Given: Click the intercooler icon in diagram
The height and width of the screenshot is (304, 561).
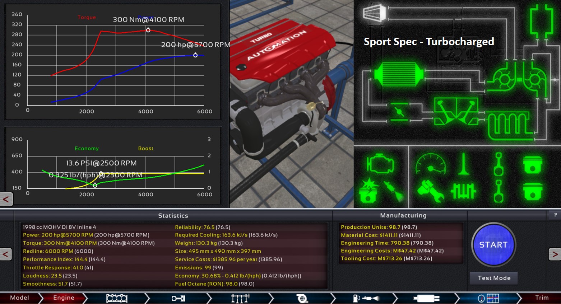Looking at the screenshot, I should click(x=398, y=75).
